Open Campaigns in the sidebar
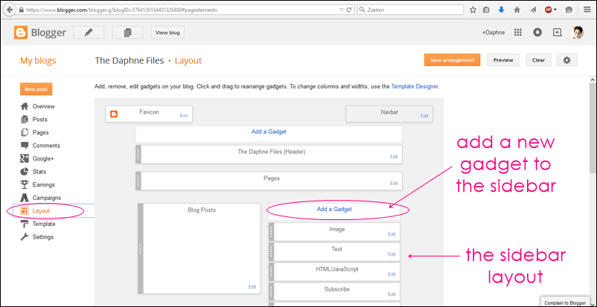 pos(46,198)
